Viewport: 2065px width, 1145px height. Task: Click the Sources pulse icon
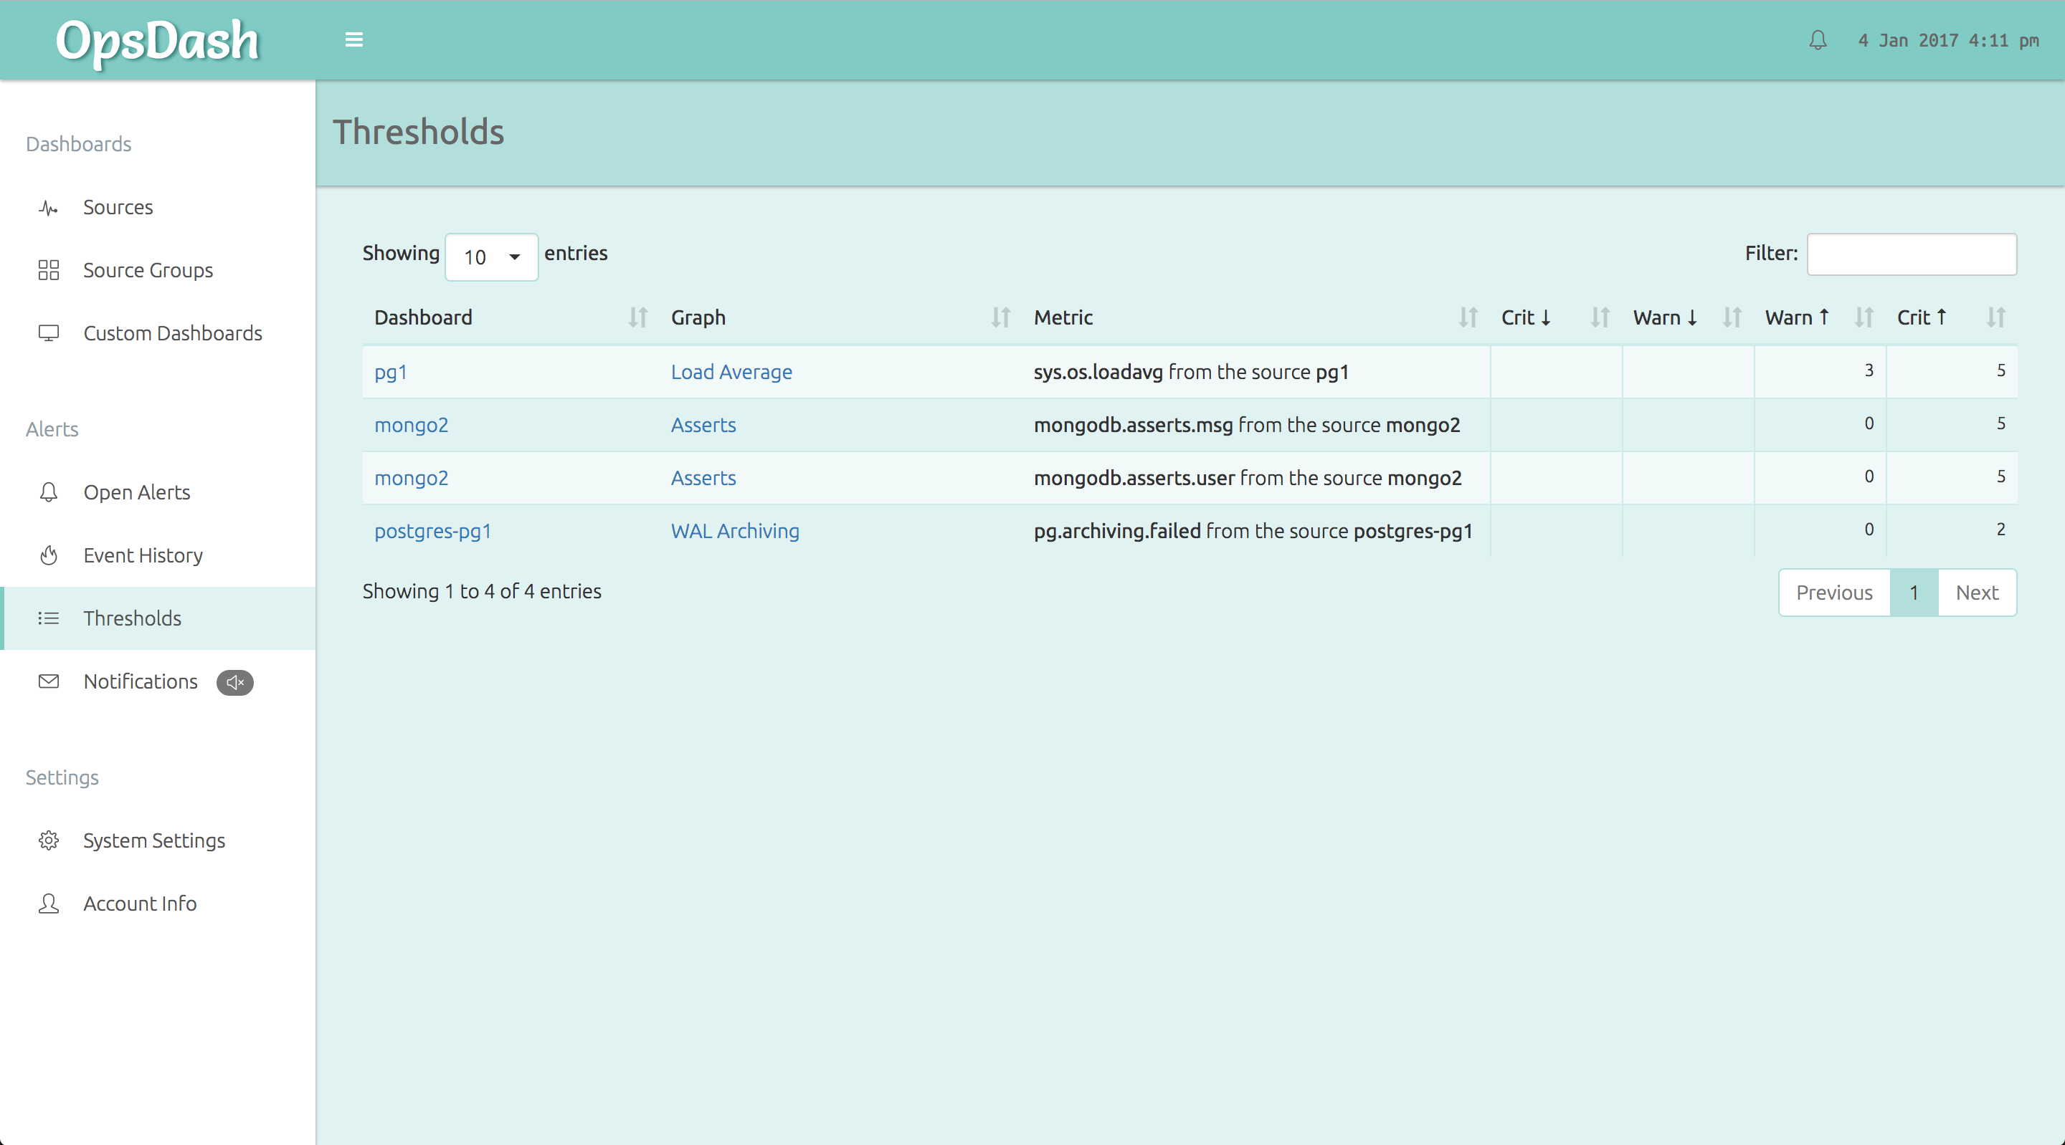tap(49, 209)
